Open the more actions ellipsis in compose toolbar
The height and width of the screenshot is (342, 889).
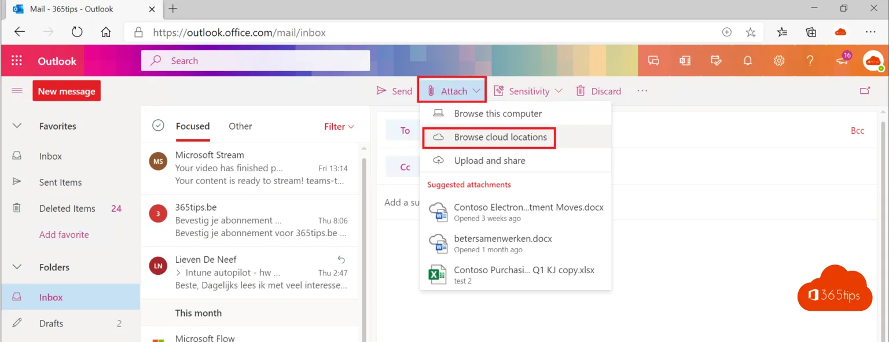(642, 91)
